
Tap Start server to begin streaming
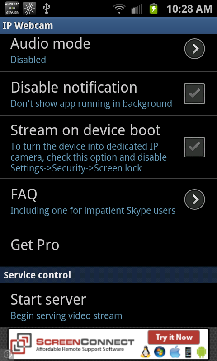click(x=108, y=305)
